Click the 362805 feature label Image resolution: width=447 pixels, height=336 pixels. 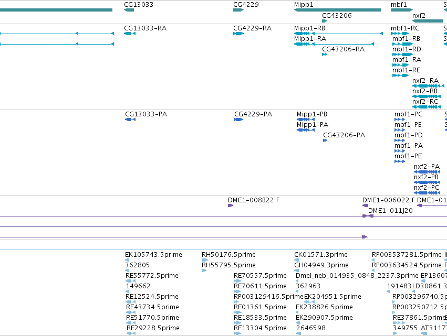point(137,265)
